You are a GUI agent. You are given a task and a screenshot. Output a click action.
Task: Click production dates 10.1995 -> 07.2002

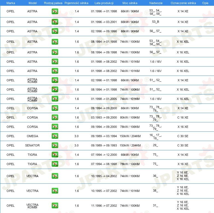[x=104, y=191]
